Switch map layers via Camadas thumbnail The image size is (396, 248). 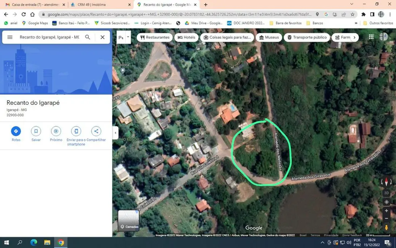point(128,220)
